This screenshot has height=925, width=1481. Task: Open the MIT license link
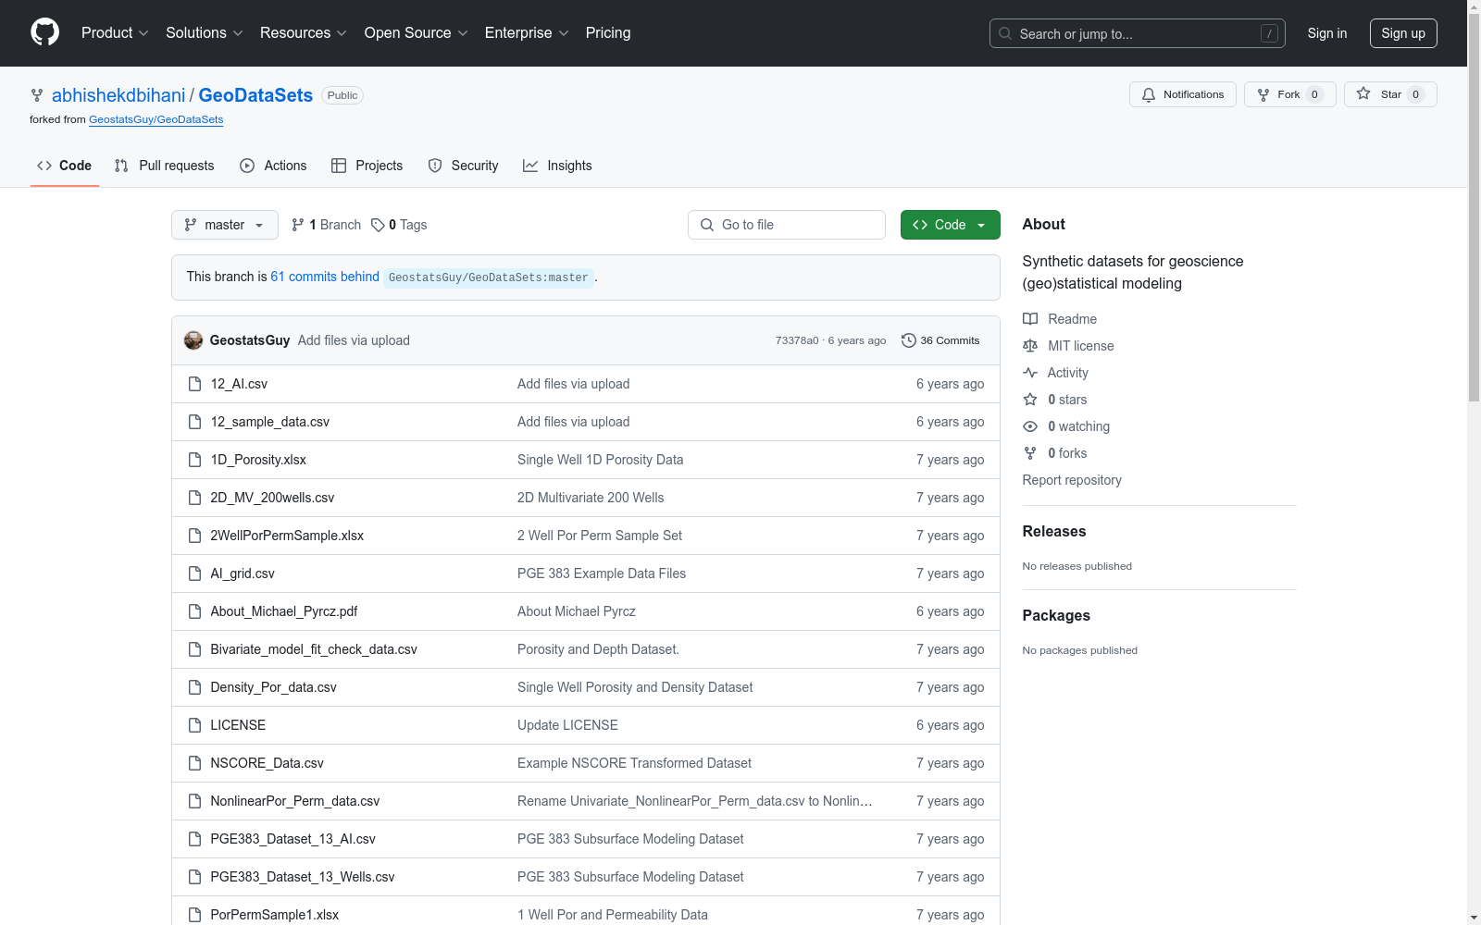tap(1068, 346)
